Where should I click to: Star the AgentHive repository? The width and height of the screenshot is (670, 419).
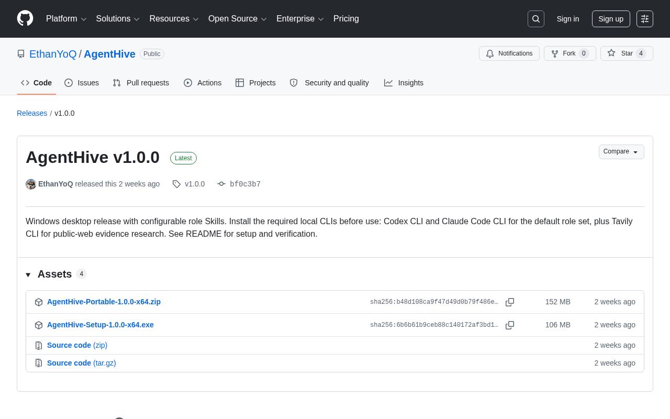click(627, 53)
